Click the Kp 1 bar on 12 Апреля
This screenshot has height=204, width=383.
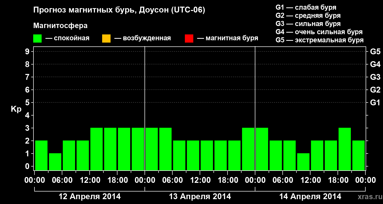point(55,162)
